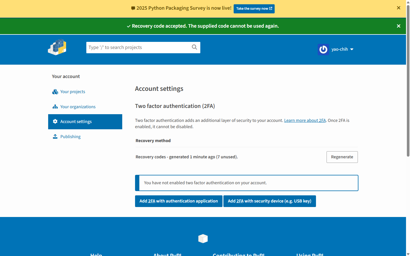
Task: Regenerate the recovery codes
Action: 342,157
